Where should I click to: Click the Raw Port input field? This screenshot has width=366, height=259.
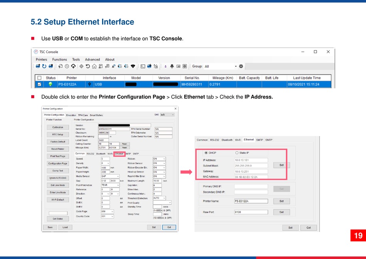click(x=251, y=212)
